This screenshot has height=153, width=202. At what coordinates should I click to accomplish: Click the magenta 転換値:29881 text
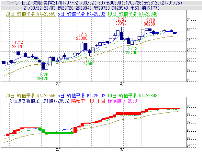123,101
